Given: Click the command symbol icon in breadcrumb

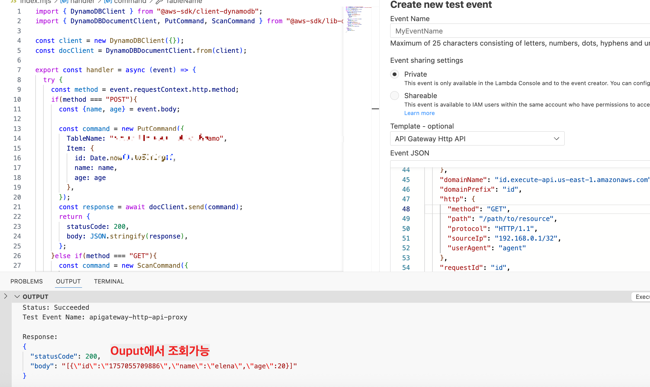Looking at the screenshot, I should pos(108,2).
